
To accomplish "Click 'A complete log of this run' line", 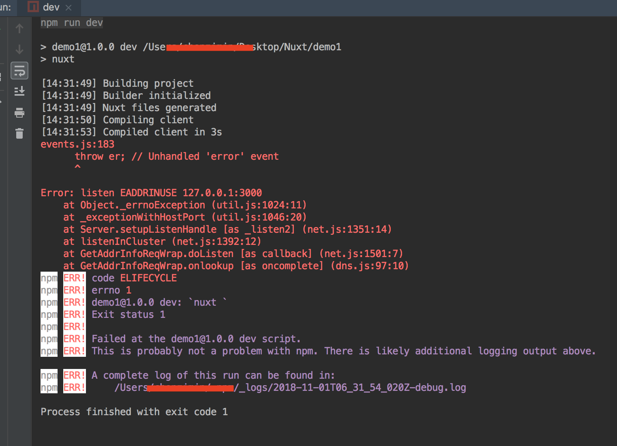I will point(213,375).
